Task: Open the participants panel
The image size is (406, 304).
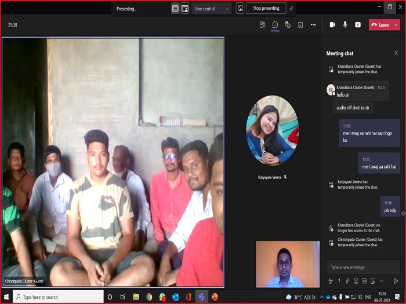Action: point(262,25)
